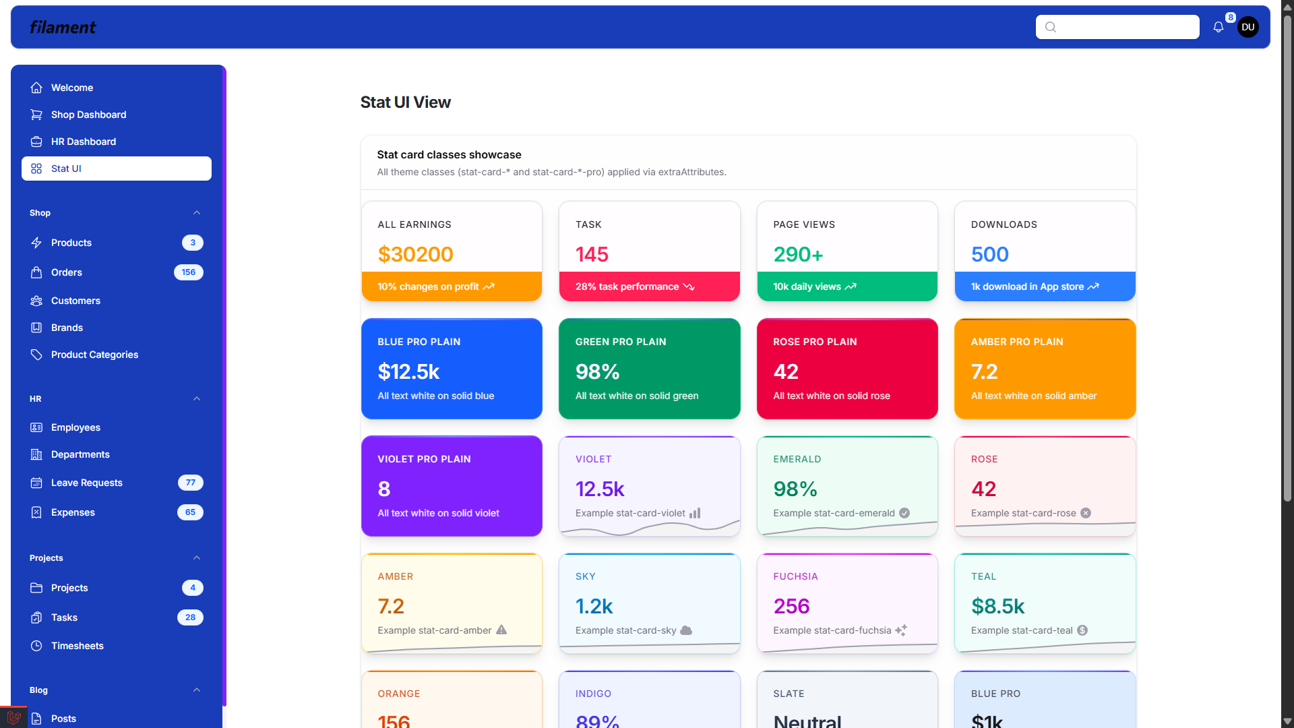
Task: Click the filament logo
Action: tap(63, 27)
